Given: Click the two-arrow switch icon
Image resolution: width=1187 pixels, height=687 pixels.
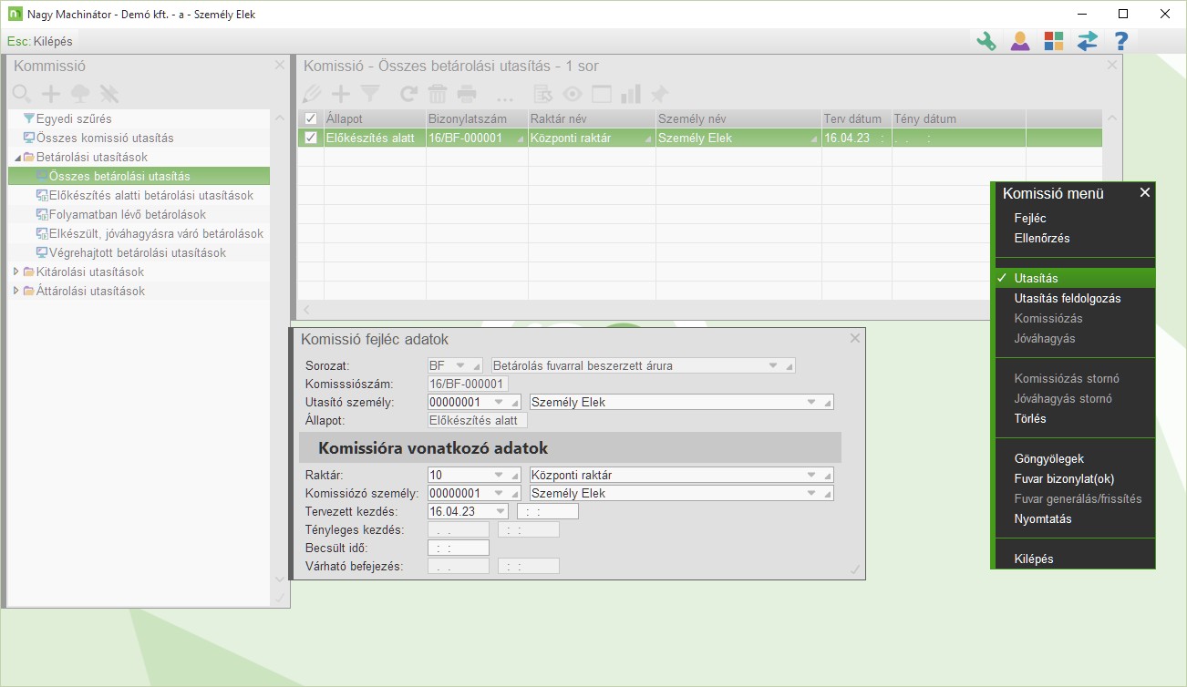Looking at the screenshot, I should [1088, 41].
